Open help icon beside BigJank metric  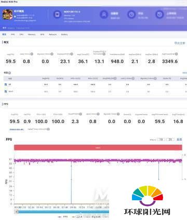tap(52, 54)
